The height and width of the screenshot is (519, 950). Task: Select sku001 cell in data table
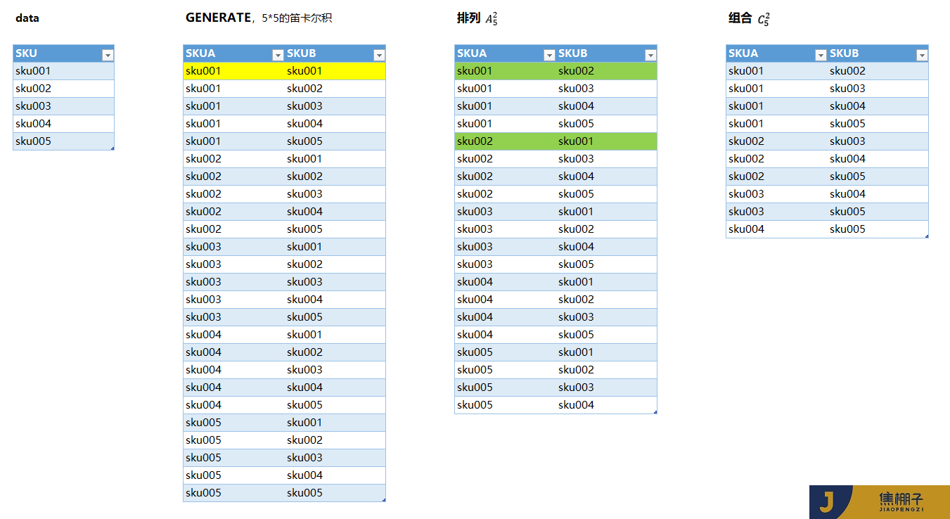[63, 71]
